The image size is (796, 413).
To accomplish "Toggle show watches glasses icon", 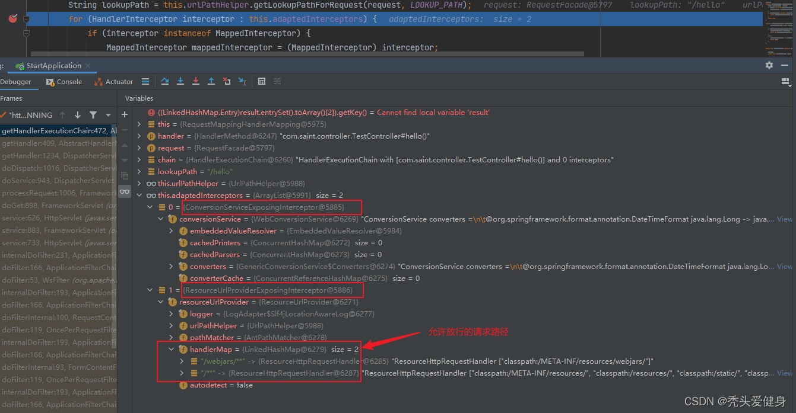I will (125, 191).
